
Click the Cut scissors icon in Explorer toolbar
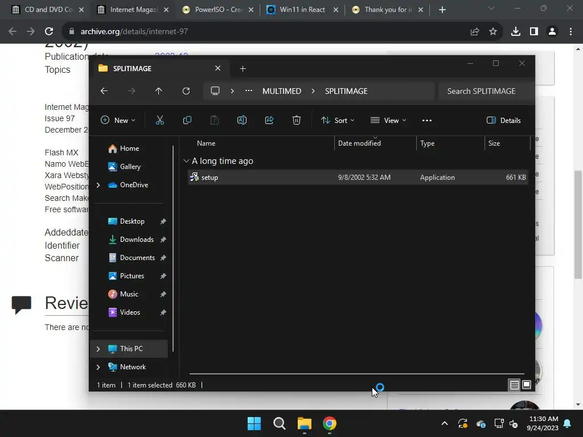(159, 120)
